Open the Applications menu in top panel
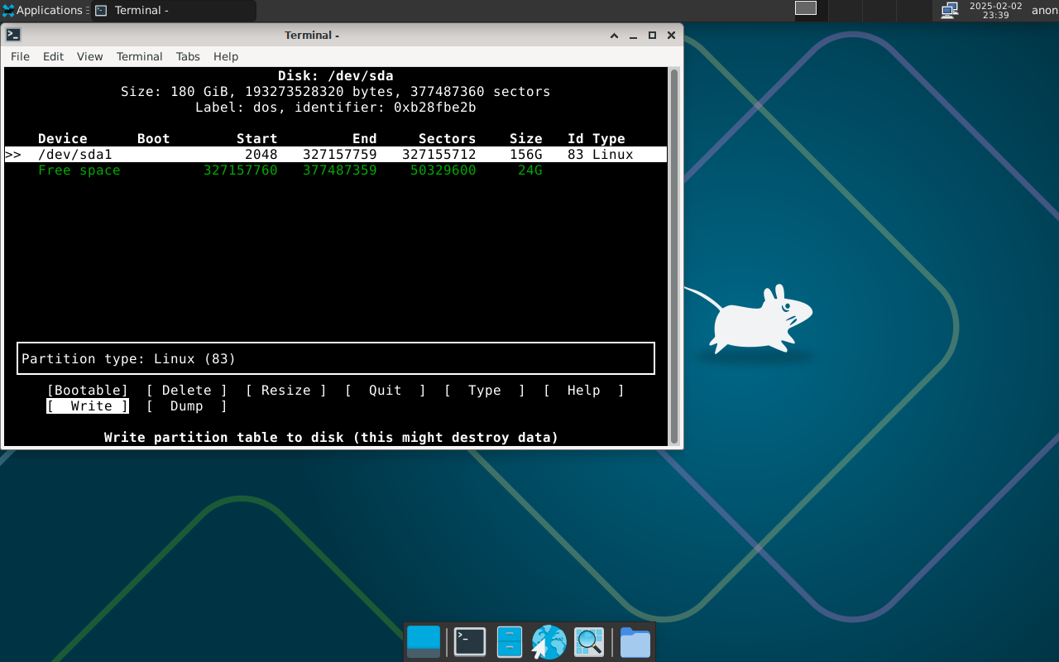1059x662 pixels. pos(43,11)
